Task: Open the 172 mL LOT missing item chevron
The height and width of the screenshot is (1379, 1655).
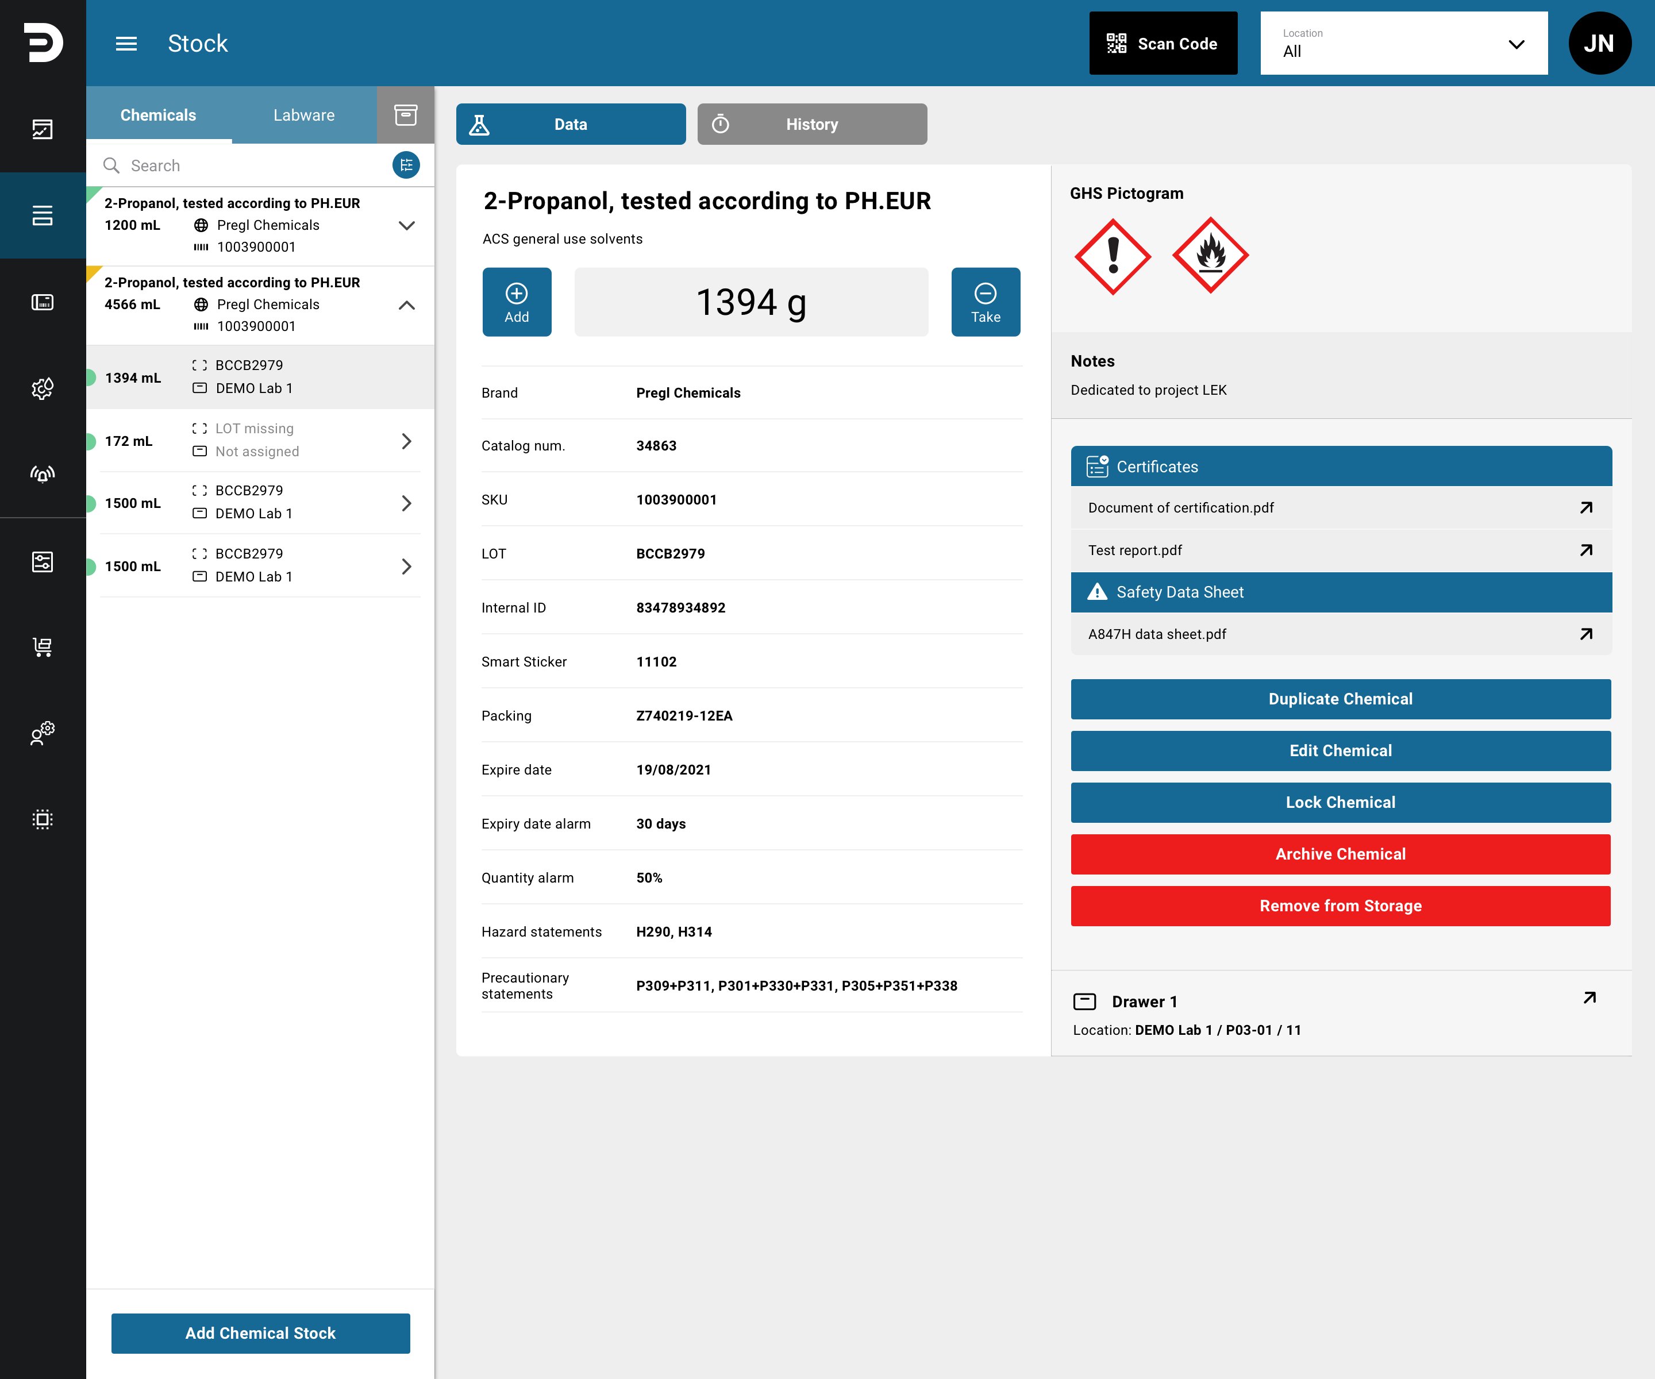Action: tap(407, 441)
